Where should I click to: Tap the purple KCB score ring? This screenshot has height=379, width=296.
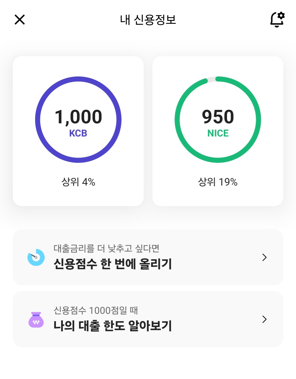pos(38,120)
